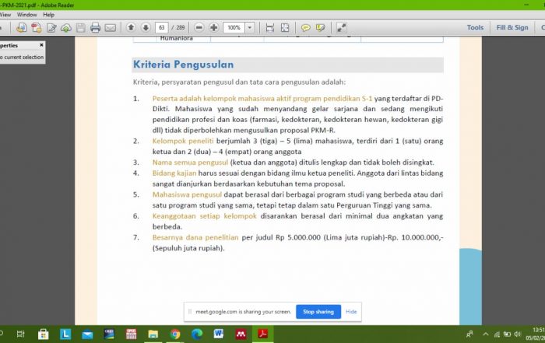The height and width of the screenshot is (343, 545).
Task: Add a sticky note comment
Action: click(306, 27)
